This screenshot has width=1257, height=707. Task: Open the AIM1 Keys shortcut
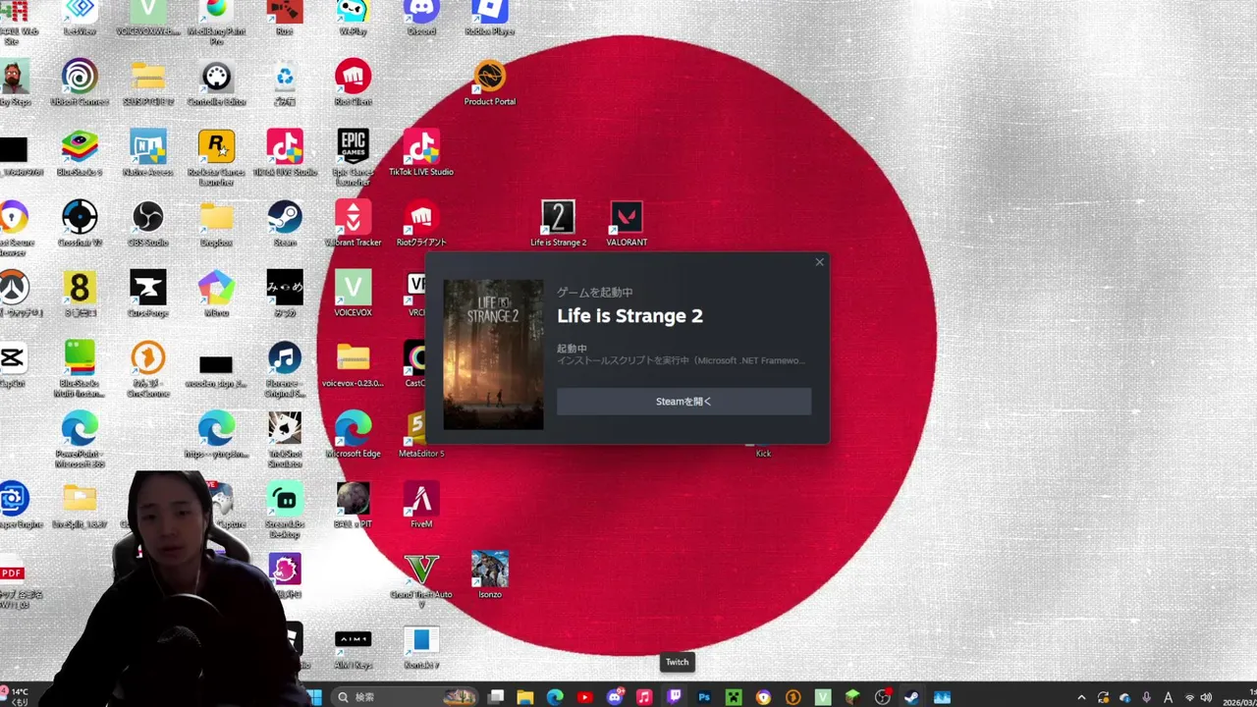[353, 648]
